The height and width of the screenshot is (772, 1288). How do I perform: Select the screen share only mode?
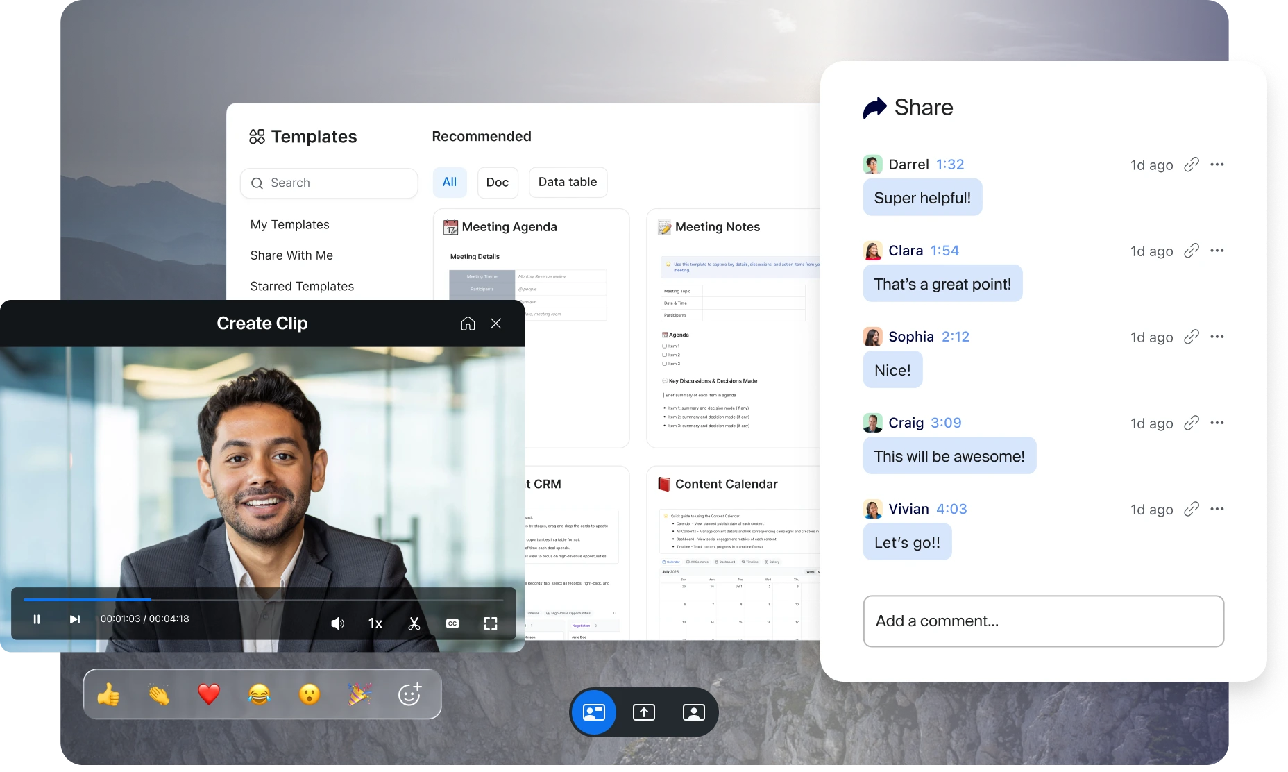click(x=644, y=712)
